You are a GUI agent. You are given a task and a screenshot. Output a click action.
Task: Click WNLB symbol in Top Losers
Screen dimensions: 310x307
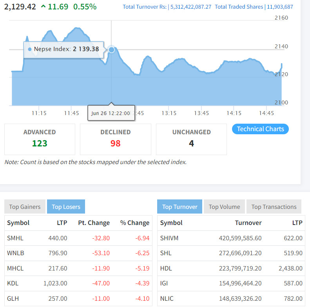pyautogui.click(x=16, y=253)
